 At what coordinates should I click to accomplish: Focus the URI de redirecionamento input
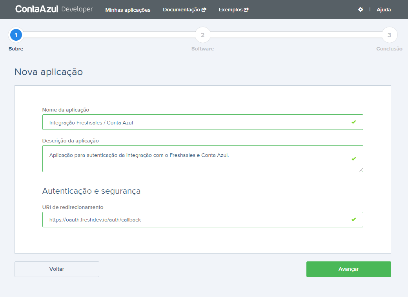[x=203, y=220]
